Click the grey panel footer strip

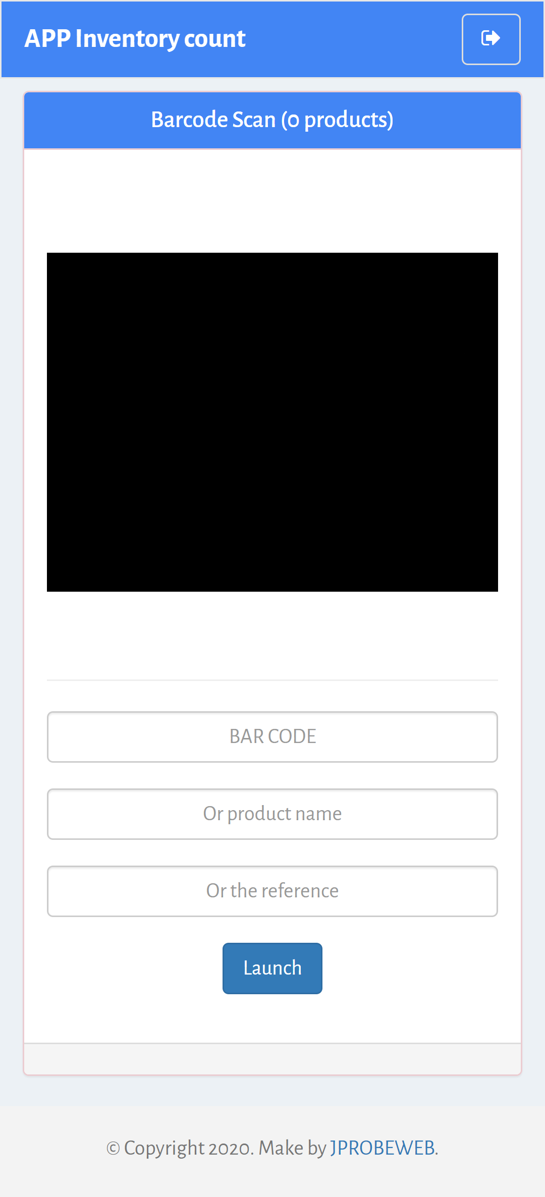(x=272, y=1059)
